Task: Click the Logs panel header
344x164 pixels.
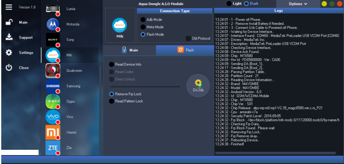Action: coord(279,11)
